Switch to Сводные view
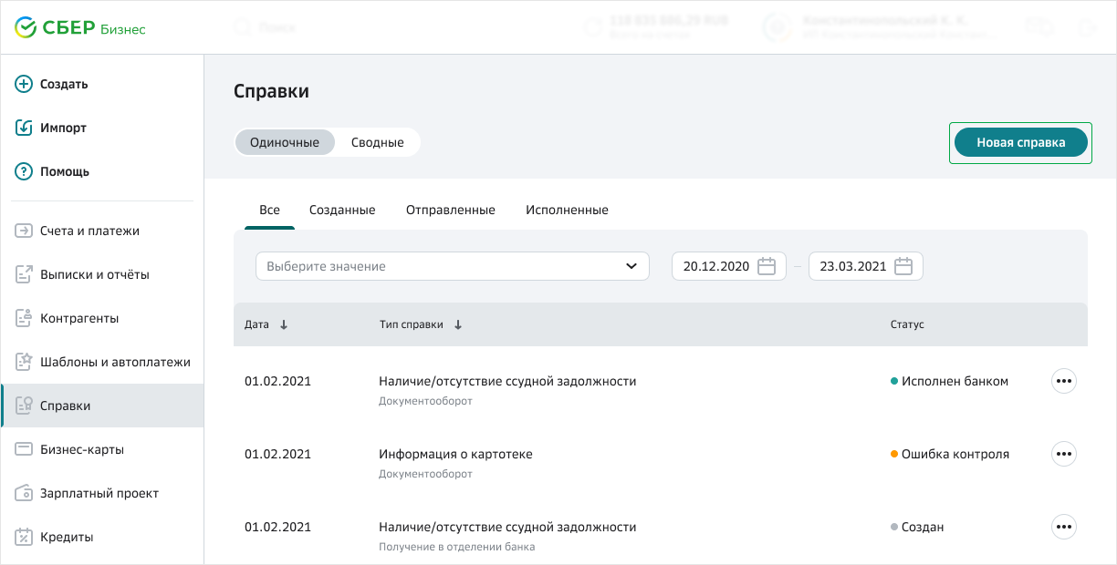 (377, 142)
